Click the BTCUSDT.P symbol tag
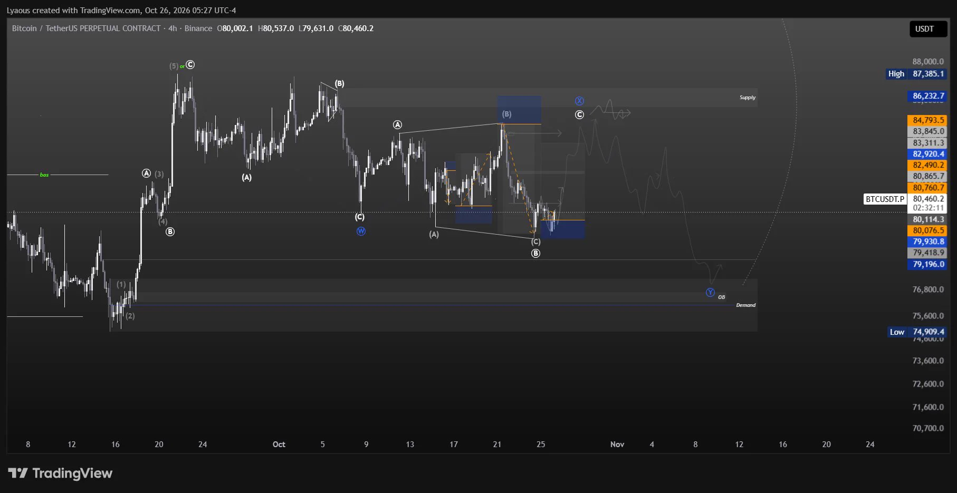Image resolution: width=957 pixels, height=493 pixels. coord(885,199)
